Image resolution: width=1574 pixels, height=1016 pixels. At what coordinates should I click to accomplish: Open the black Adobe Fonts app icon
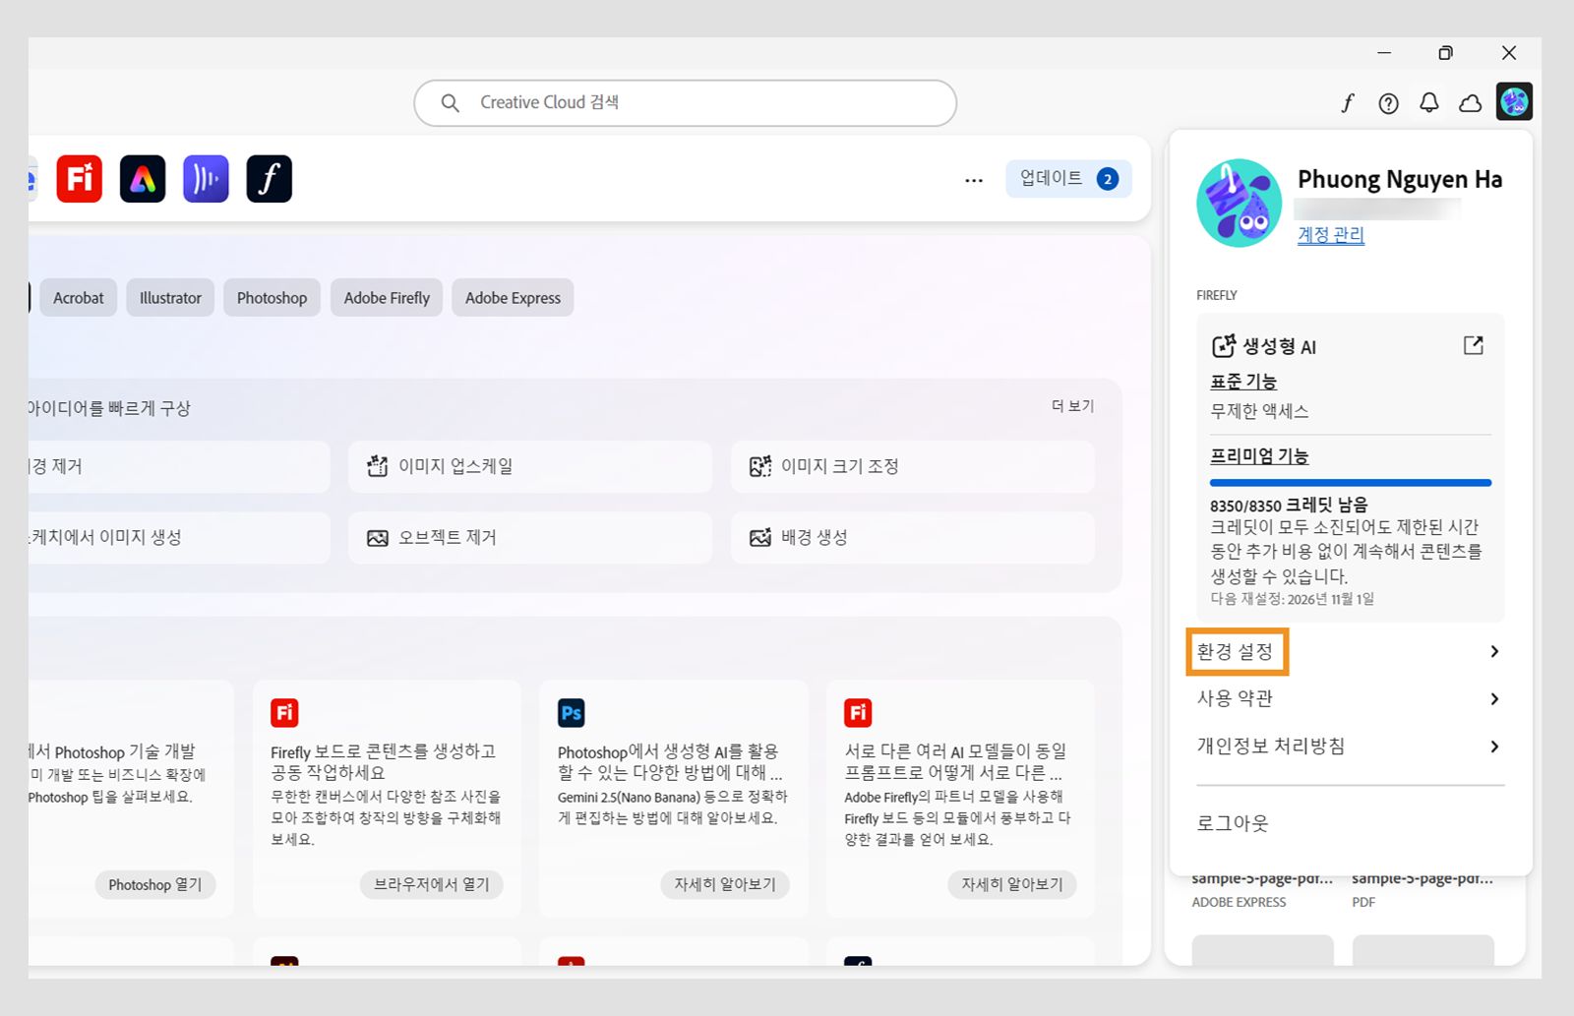point(269,179)
